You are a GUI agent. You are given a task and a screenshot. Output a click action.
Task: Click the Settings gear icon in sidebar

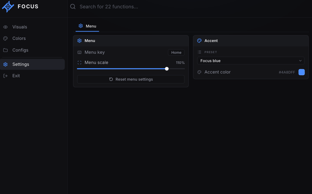5,64
